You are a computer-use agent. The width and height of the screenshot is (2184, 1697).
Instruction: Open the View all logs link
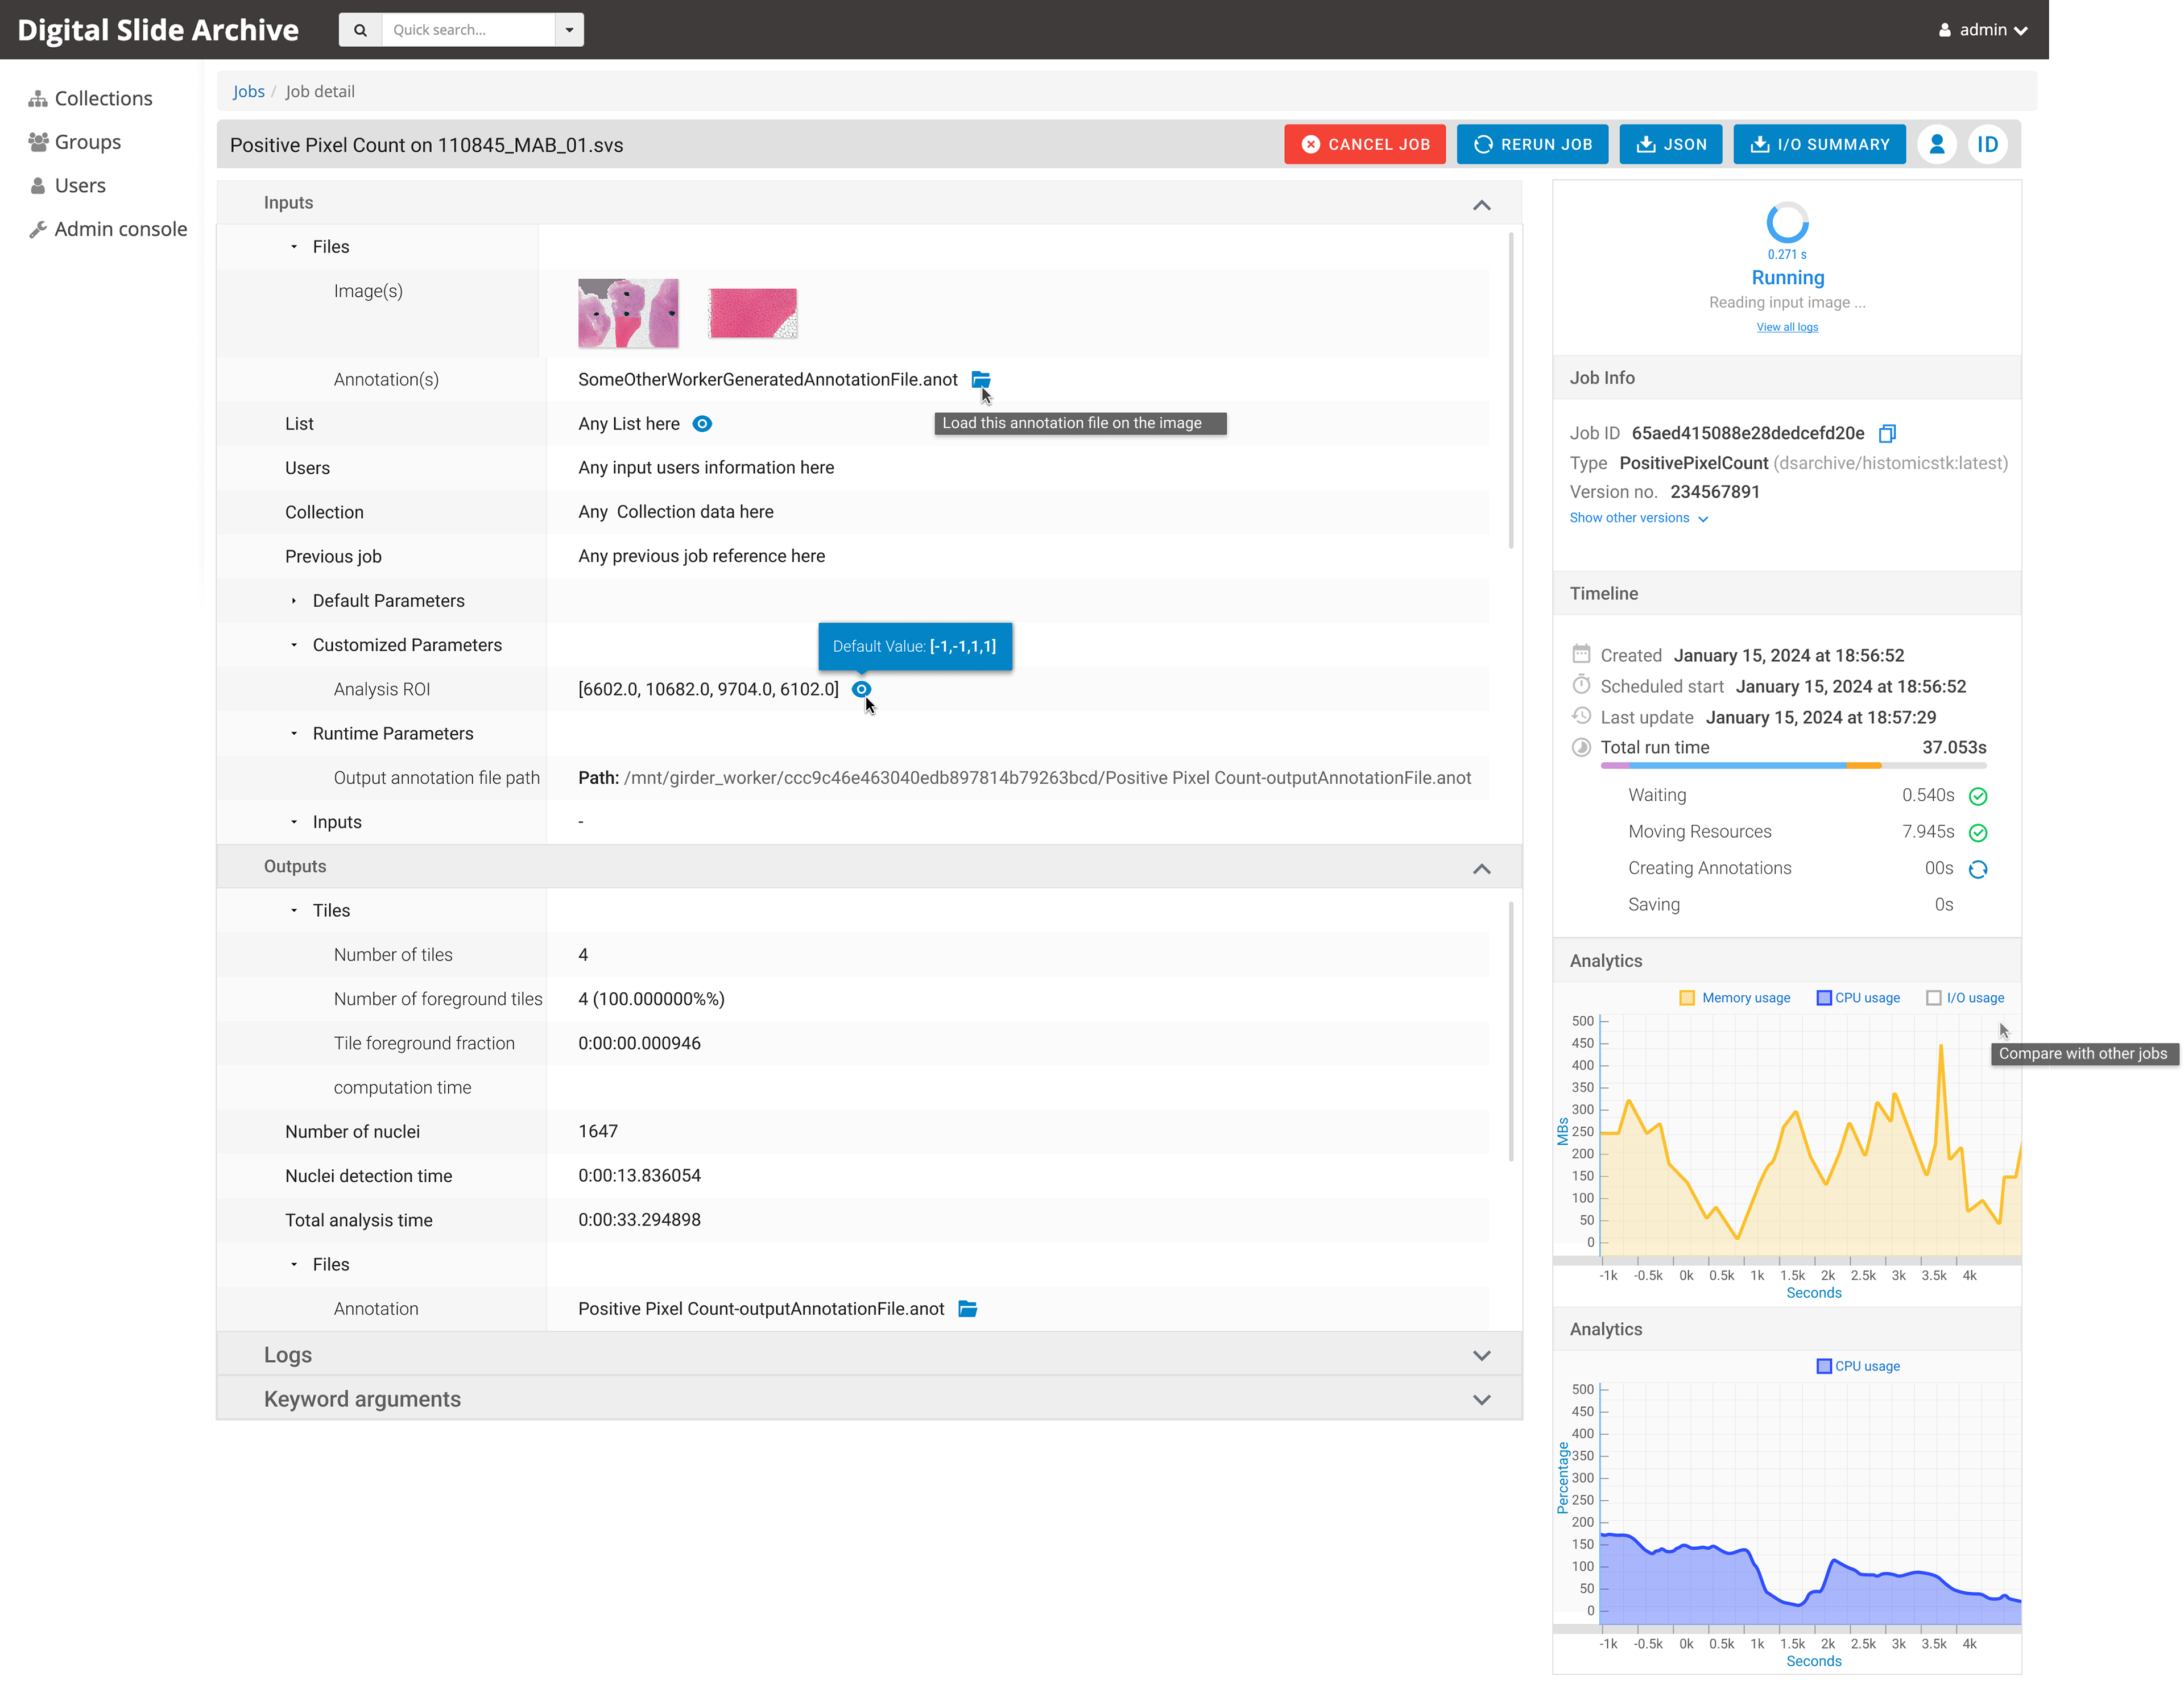[1787, 327]
